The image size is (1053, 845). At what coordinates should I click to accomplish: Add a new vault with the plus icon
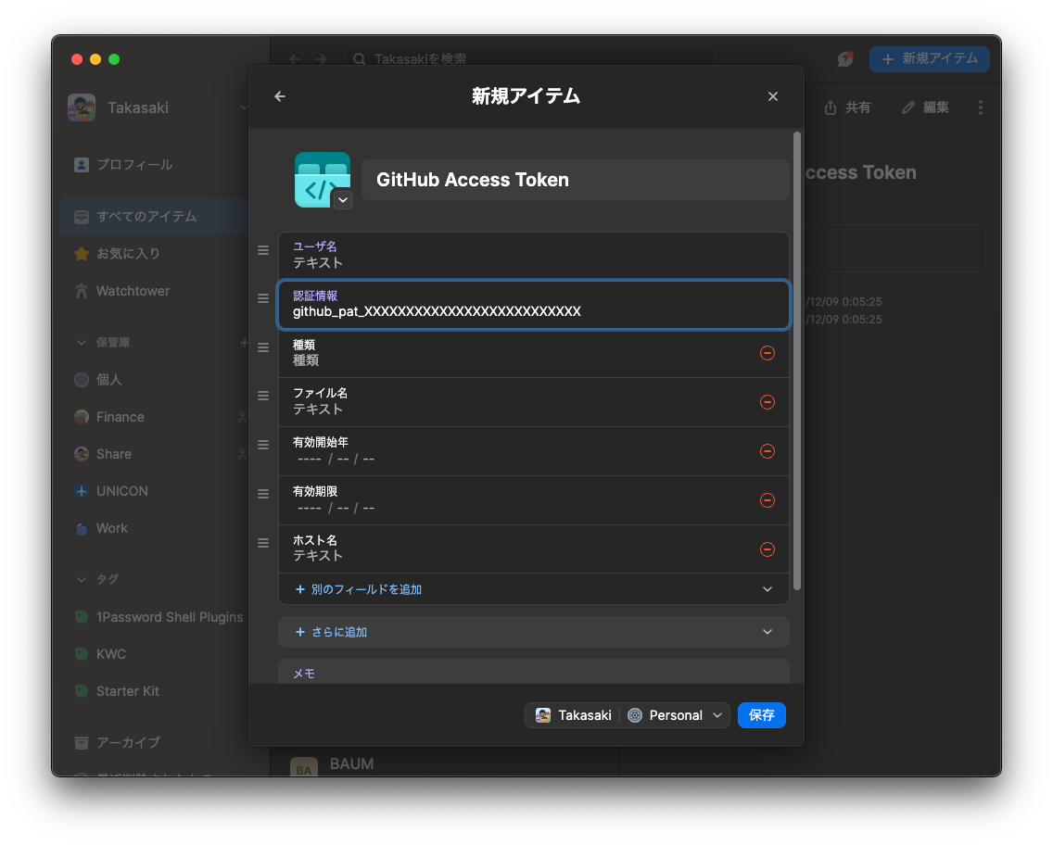(244, 343)
